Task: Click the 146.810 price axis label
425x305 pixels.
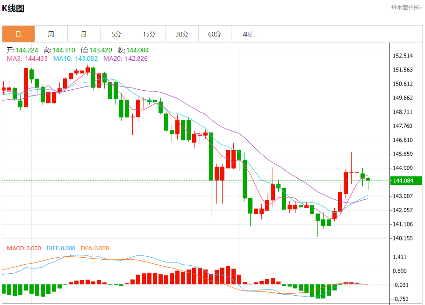Action: tap(403, 140)
